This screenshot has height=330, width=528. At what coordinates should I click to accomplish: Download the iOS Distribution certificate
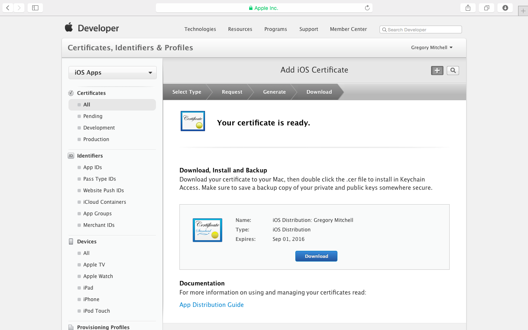click(x=316, y=256)
